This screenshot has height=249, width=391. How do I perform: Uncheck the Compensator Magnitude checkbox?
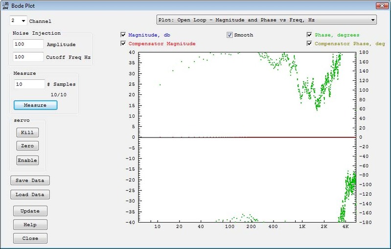point(124,44)
